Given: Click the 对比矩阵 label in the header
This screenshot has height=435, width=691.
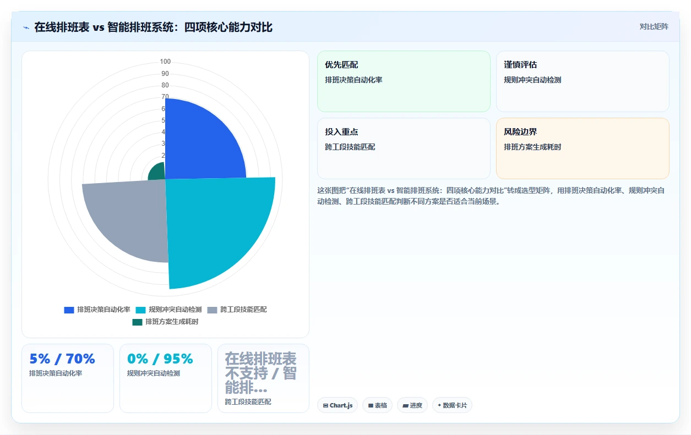Looking at the screenshot, I should click(x=654, y=27).
